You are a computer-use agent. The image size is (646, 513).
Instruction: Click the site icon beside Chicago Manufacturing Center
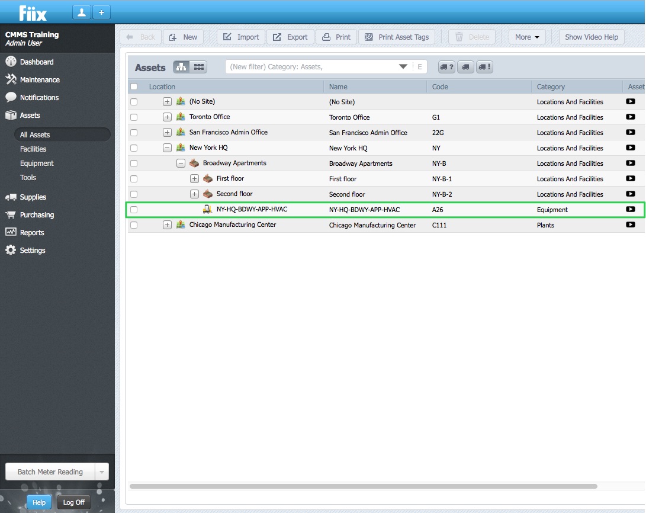[181, 225]
